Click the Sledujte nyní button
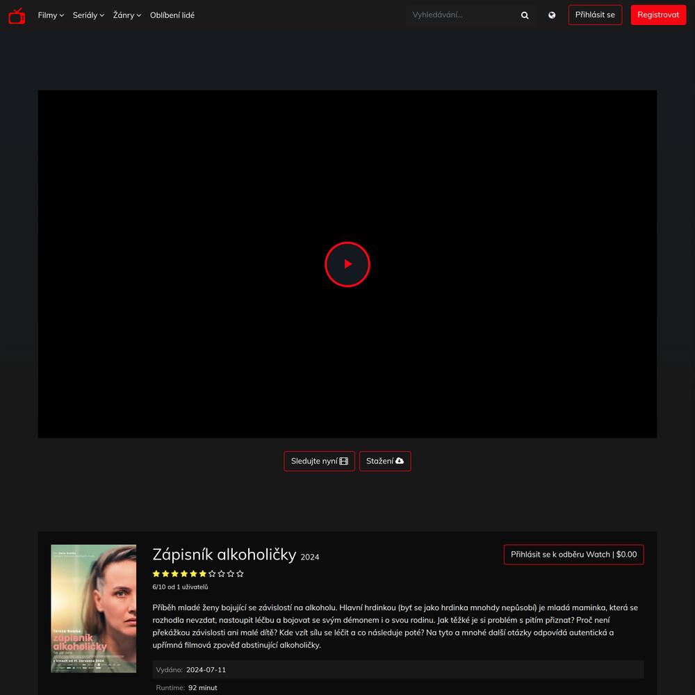Viewport: 695px width, 695px height. pos(319,461)
